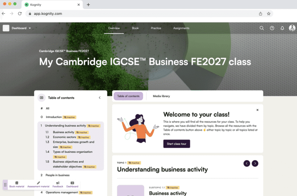Go to next topic arrow
This screenshot has height=196, width=297.
click(x=255, y=163)
